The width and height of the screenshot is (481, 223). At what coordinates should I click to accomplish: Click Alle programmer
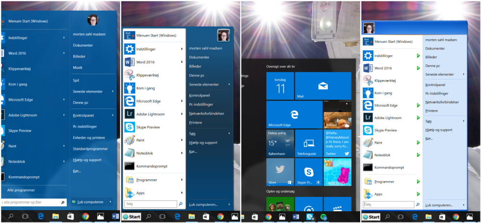(21, 190)
